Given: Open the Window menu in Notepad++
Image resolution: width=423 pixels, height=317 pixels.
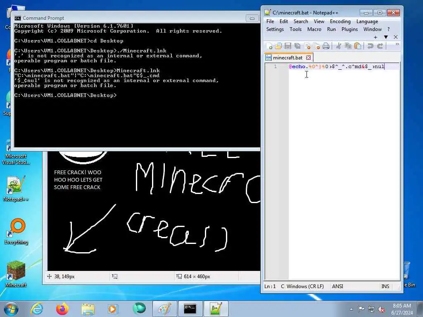Looking at the screenshot, I should pos(373,29).
